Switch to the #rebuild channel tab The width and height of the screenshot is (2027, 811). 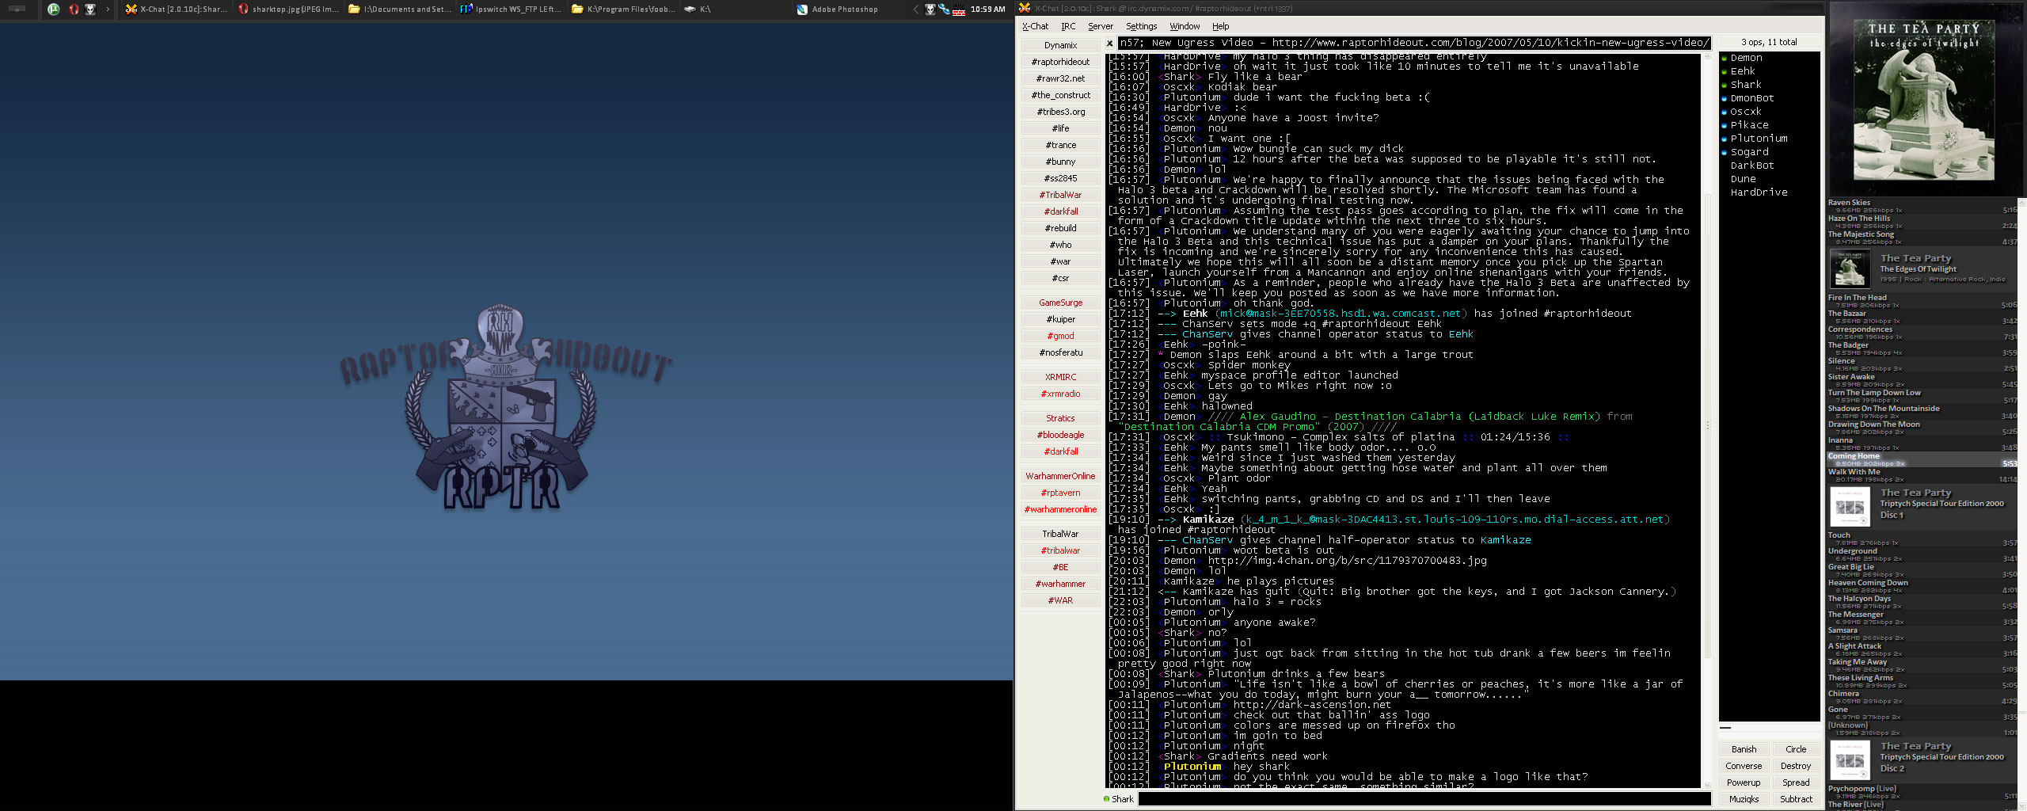(x=1060, y=228)
